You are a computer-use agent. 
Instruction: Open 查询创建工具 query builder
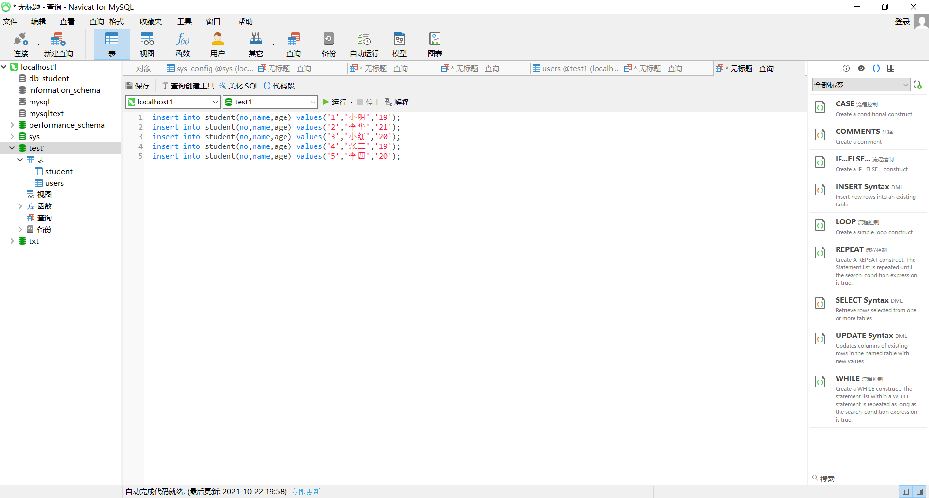click(188, 86)
